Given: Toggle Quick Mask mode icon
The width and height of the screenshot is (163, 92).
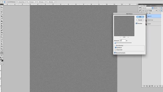Looking at the screenshot, I should coord(2,63).
